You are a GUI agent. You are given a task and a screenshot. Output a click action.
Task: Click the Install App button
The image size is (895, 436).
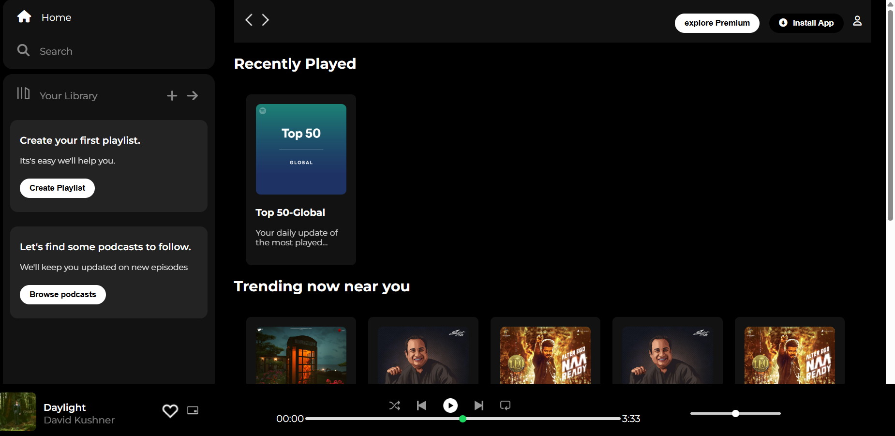806,23
